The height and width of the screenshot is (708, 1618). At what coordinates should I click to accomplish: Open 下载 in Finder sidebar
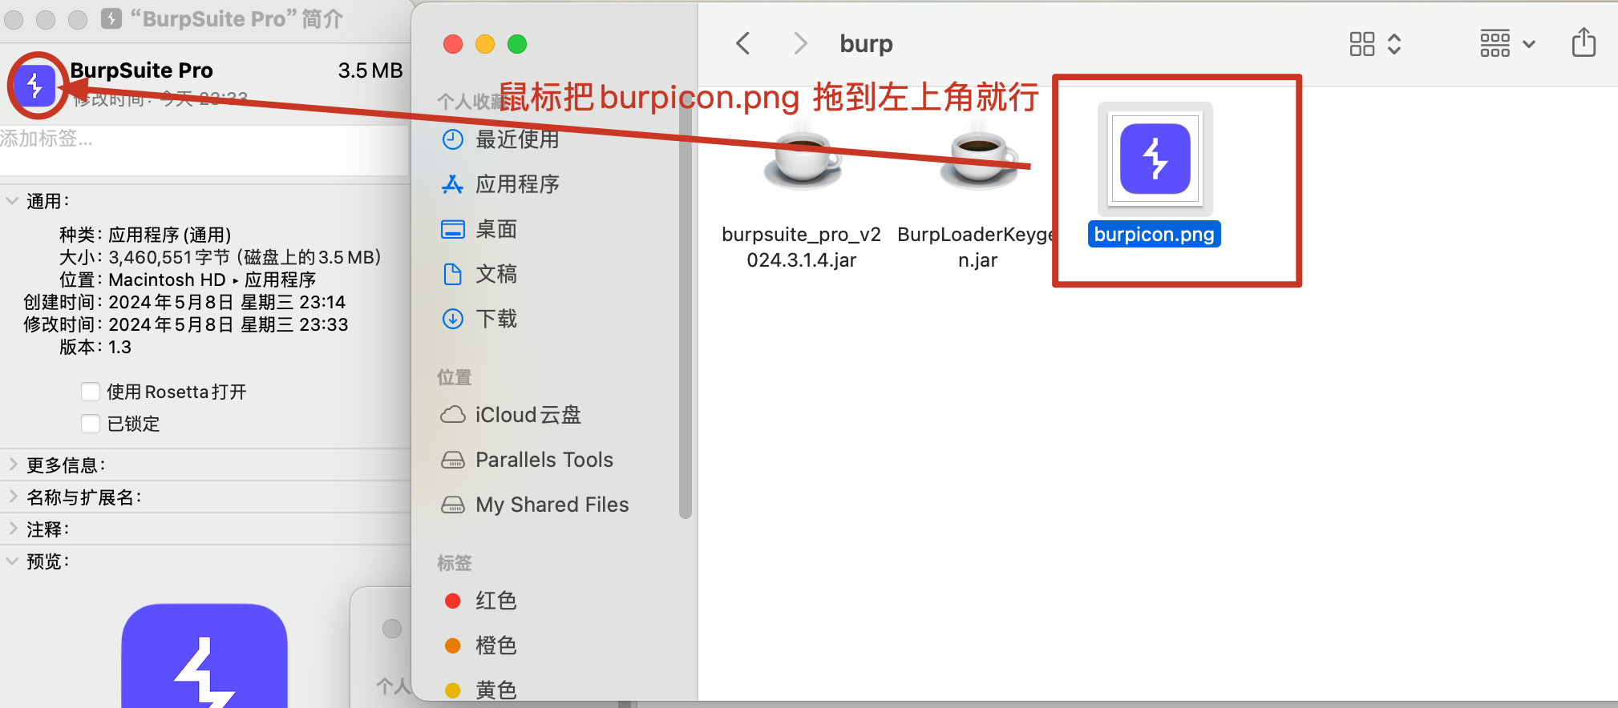(x=496, y=319)
